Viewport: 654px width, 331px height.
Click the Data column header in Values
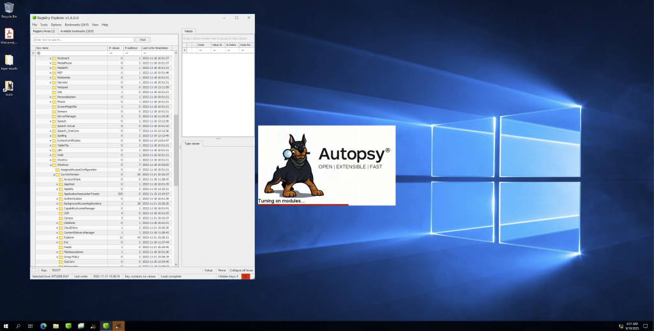(204, 45)
